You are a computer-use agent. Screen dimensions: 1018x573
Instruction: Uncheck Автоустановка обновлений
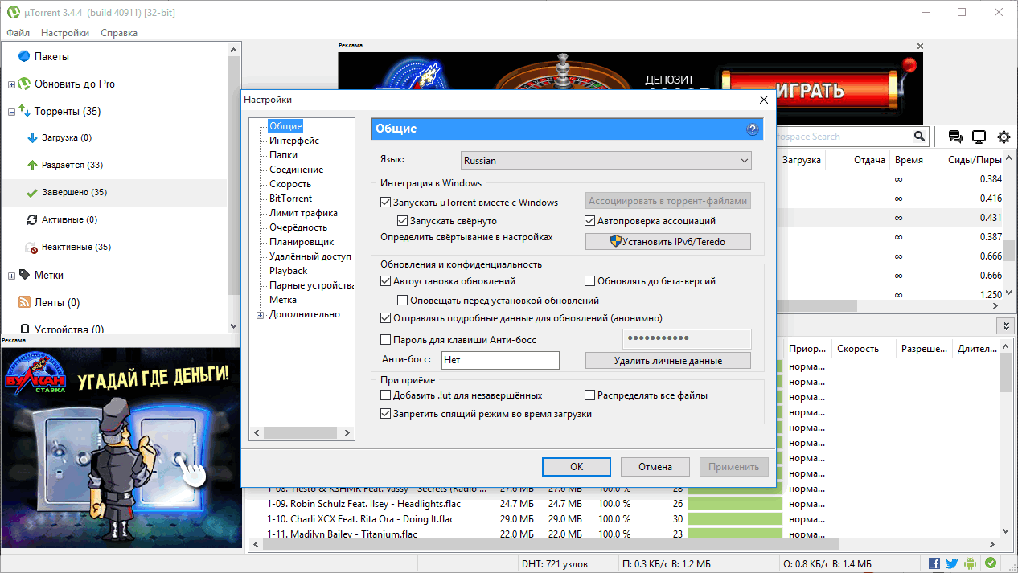385,281
